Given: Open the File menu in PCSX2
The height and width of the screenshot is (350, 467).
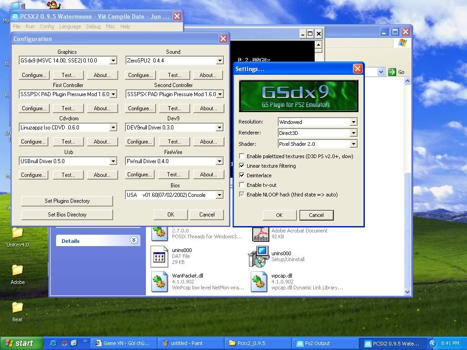Looking at the screenshot, I should point(16,26).
